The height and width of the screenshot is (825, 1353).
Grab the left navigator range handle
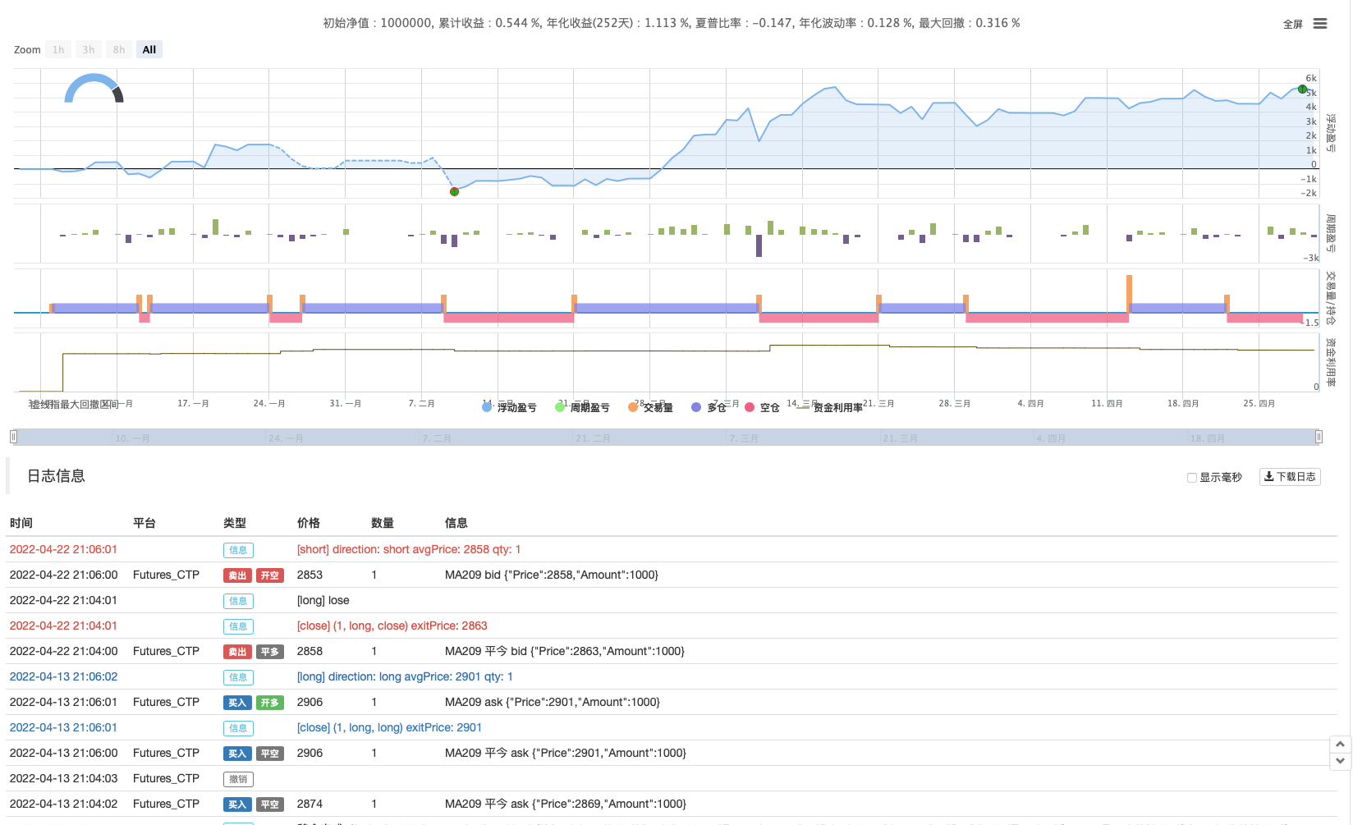13,437
